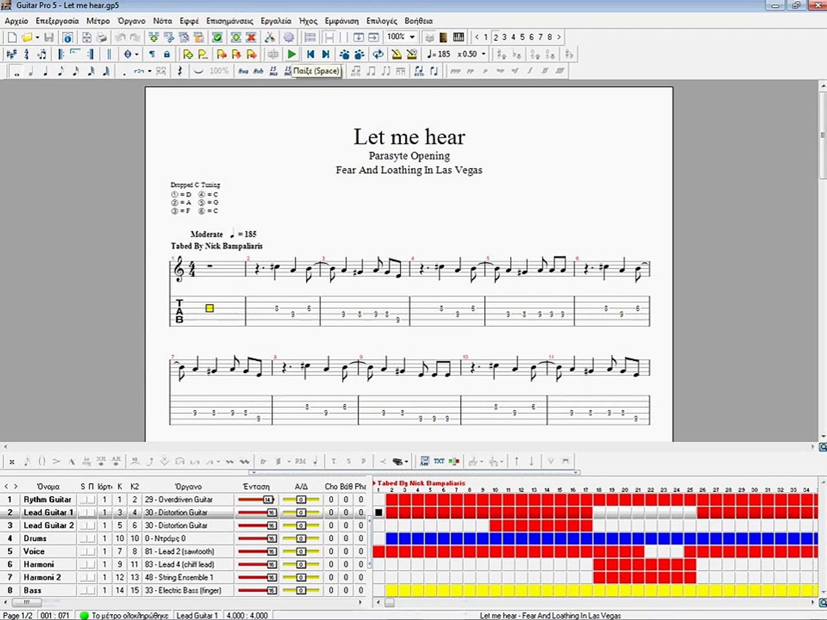This screenshot has width=827, height=620.
Task: Open the fretboard view icon
Action: [x=443, y=37]
